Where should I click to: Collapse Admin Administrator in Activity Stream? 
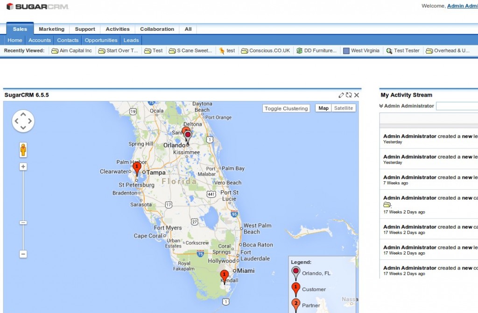pos(381,106)
